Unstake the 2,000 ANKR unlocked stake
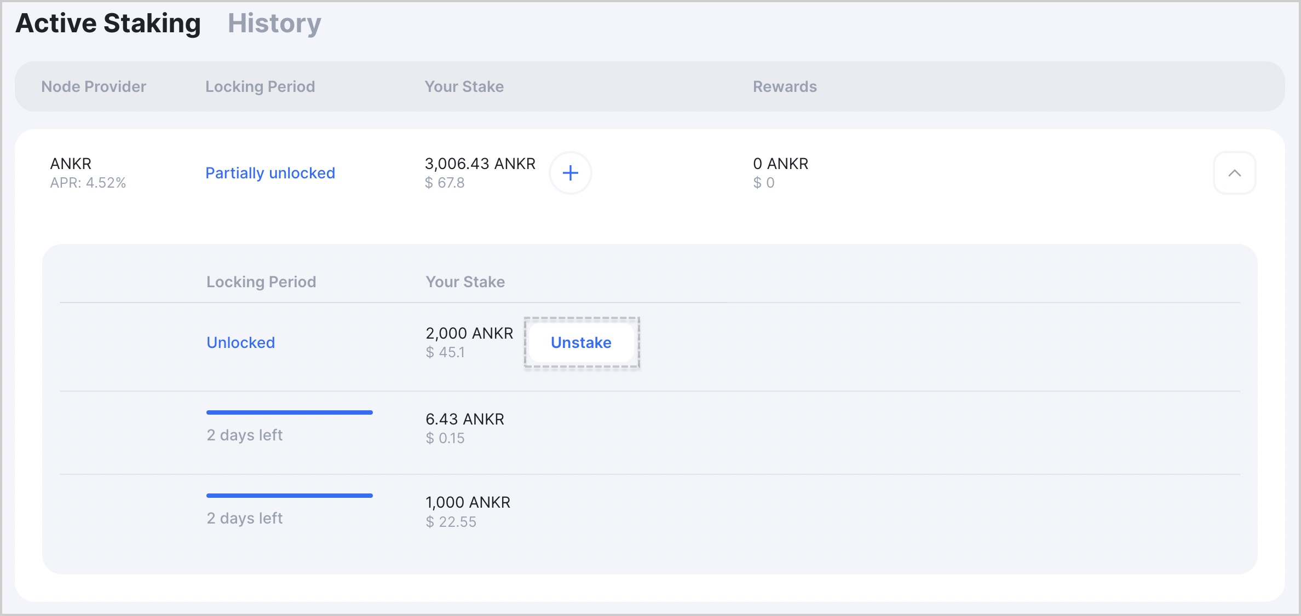 click(581, 342)
